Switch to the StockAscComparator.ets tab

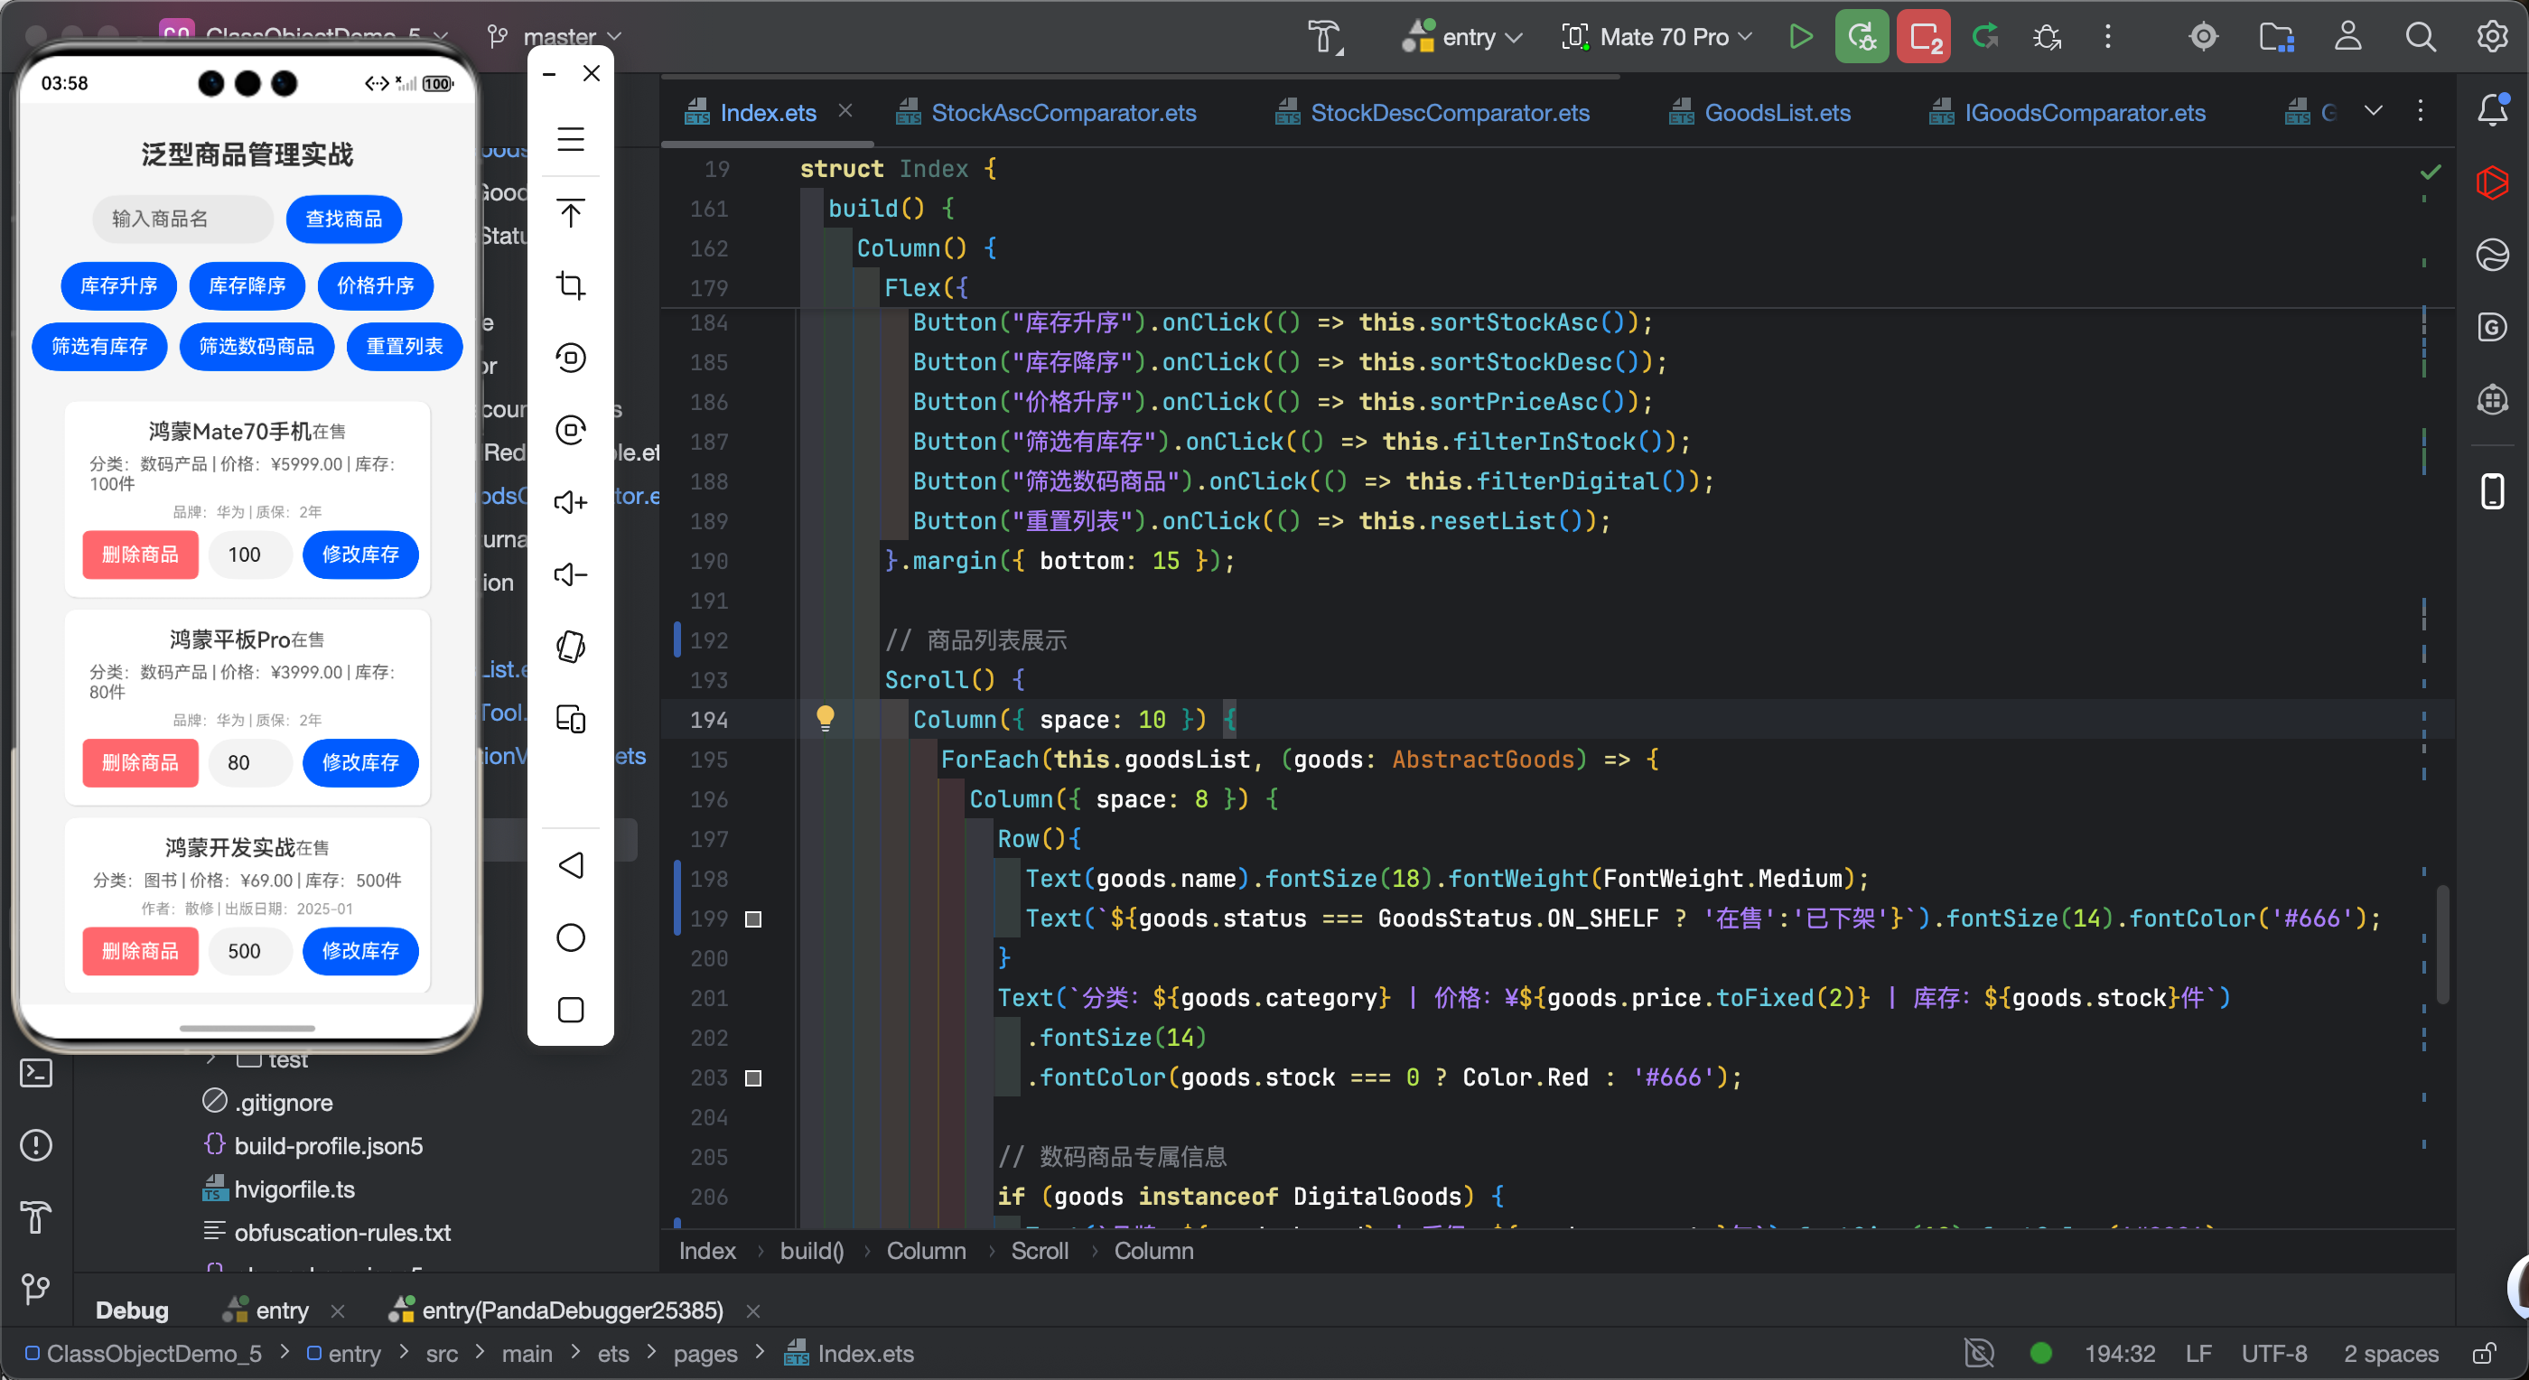tap(1062, 113)
